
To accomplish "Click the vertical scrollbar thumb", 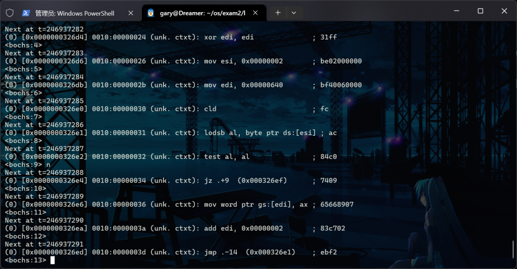I will 513,249.
